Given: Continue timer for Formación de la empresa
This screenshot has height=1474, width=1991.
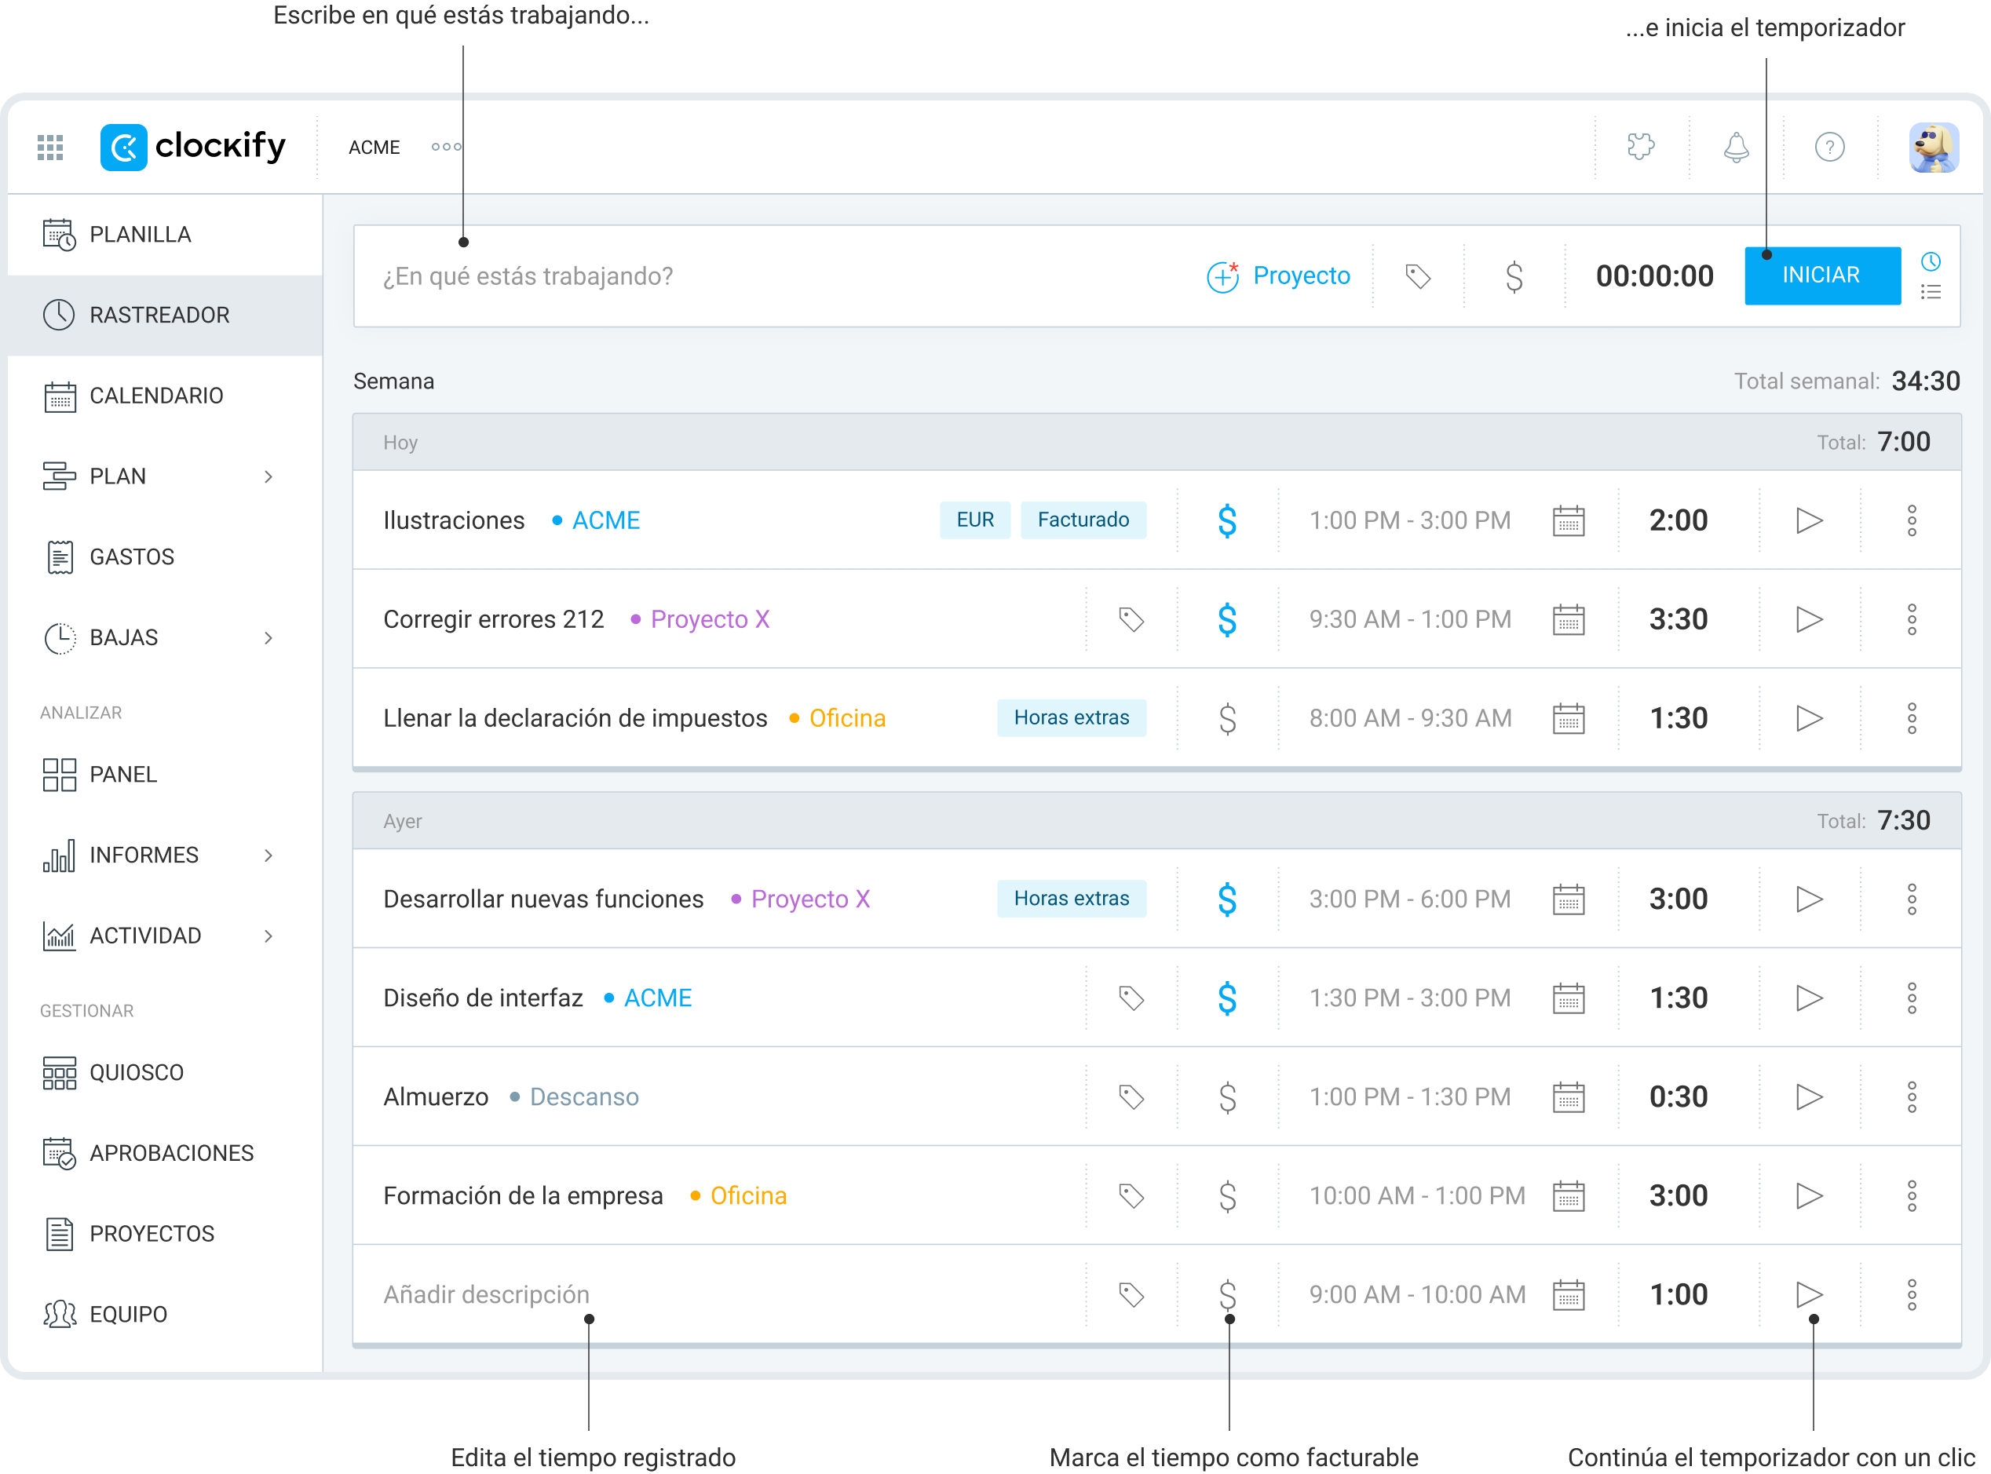Looking at the screenshot, I should 1808,1195.
